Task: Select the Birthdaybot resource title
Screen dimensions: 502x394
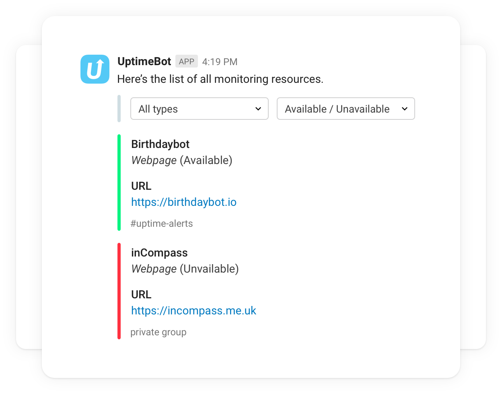Action: pyautogui.click(x=160, y=144)
